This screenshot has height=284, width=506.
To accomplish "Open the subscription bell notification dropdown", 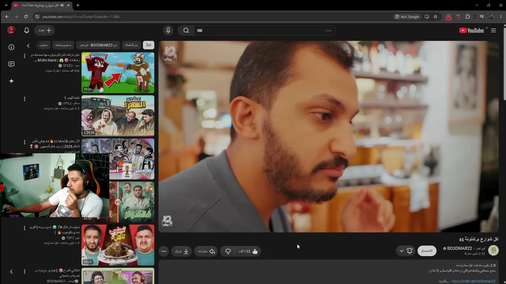I will [x=406, y=251].
